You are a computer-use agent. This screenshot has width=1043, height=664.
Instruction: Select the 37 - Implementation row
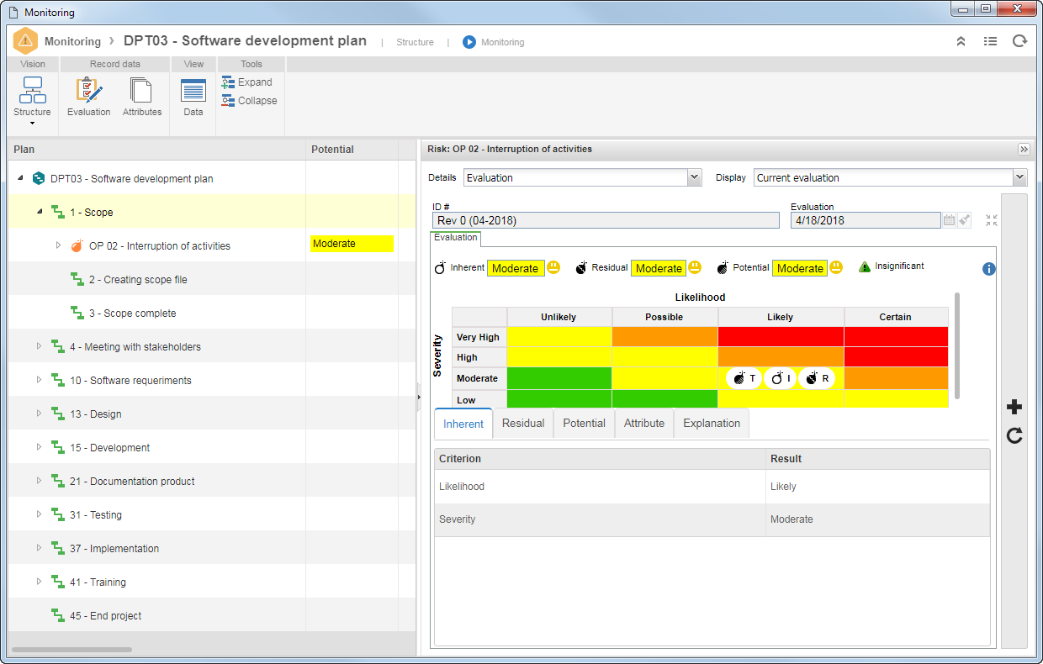tap(212, 548)
